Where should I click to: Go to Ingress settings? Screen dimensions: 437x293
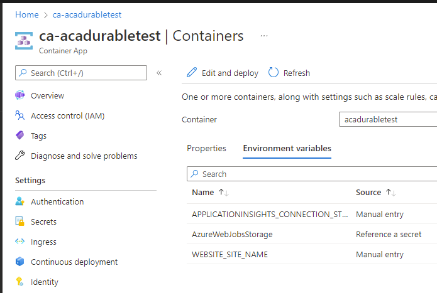click(x=43, y=242)
